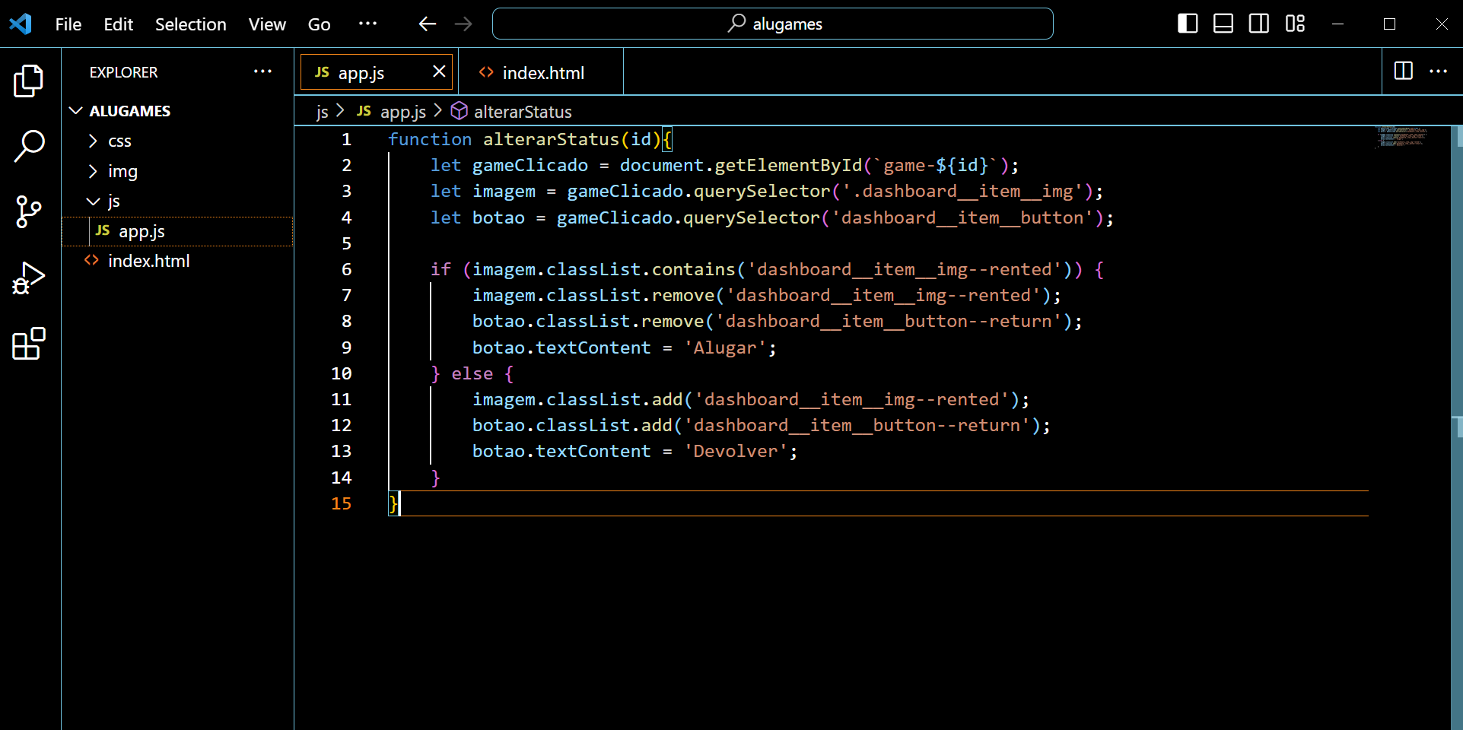Go back using the left arrow
Image resolution: width=1463 pixels, height=730 pixels.
point(427,24)
